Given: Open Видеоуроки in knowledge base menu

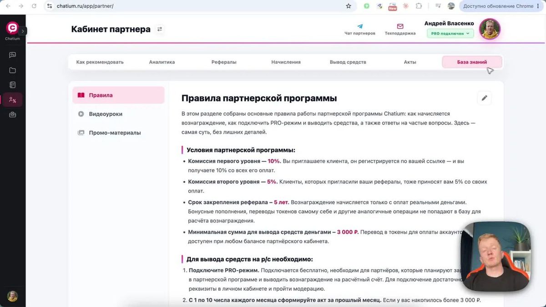Looking at the screenshot, I should 118,114.
